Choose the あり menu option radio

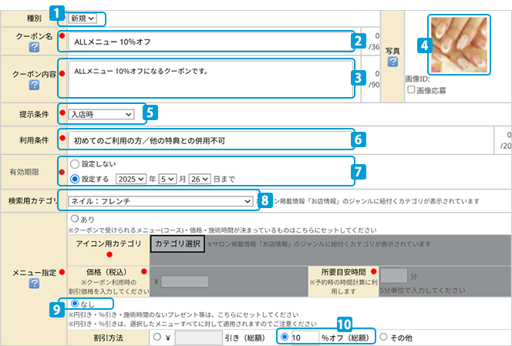point(75,219)
